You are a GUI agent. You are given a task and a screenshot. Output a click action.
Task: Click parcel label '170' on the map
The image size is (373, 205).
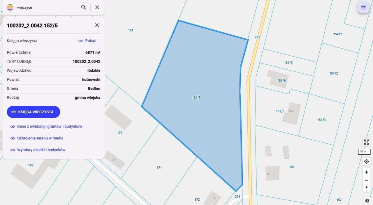click(x=120, y=133)
